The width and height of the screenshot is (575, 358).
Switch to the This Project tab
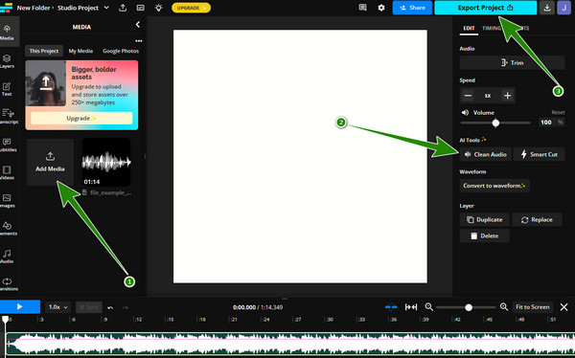click(44, 51)
